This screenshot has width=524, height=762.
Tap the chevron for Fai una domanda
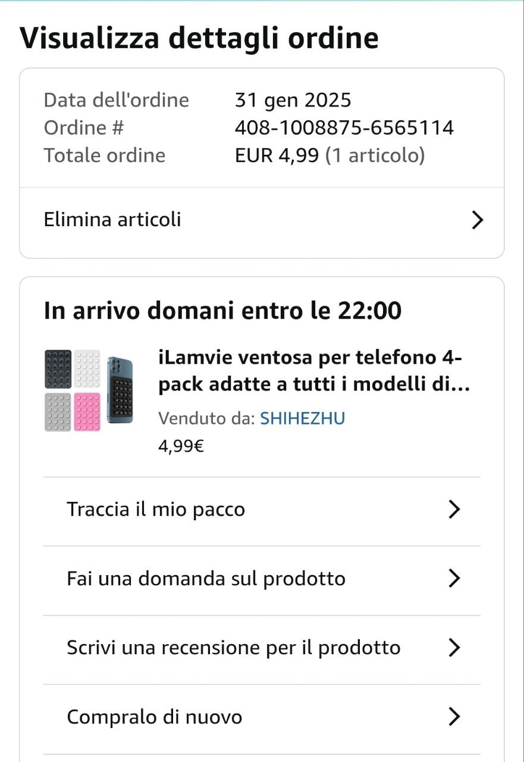click(454, 579)
